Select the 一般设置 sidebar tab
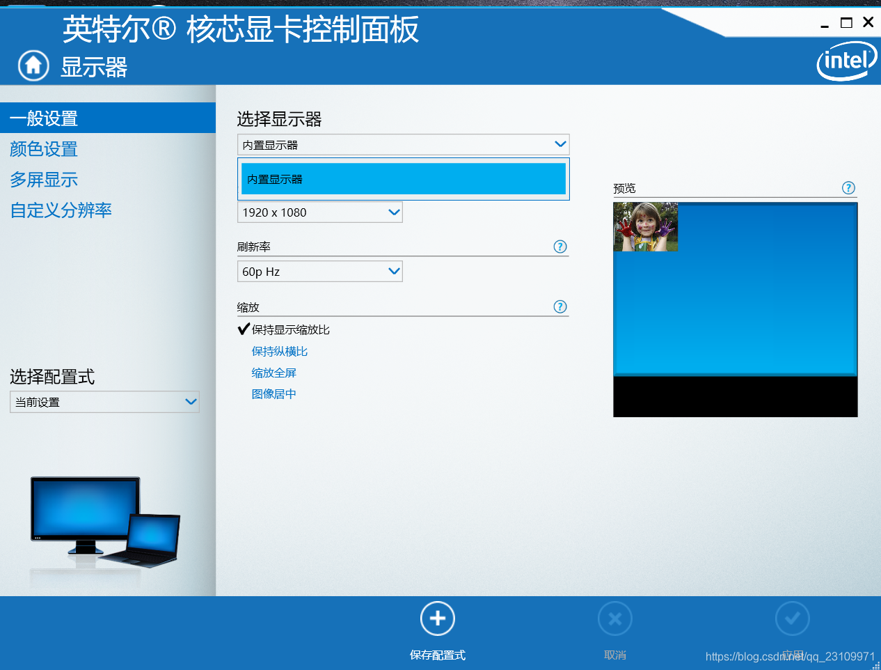881x670 pixels. pyautogui.click(x=108, y=118)
